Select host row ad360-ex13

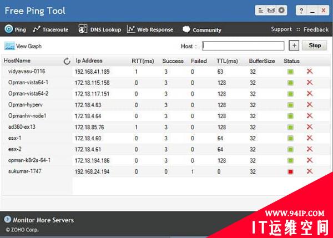[x=166, y=127]
